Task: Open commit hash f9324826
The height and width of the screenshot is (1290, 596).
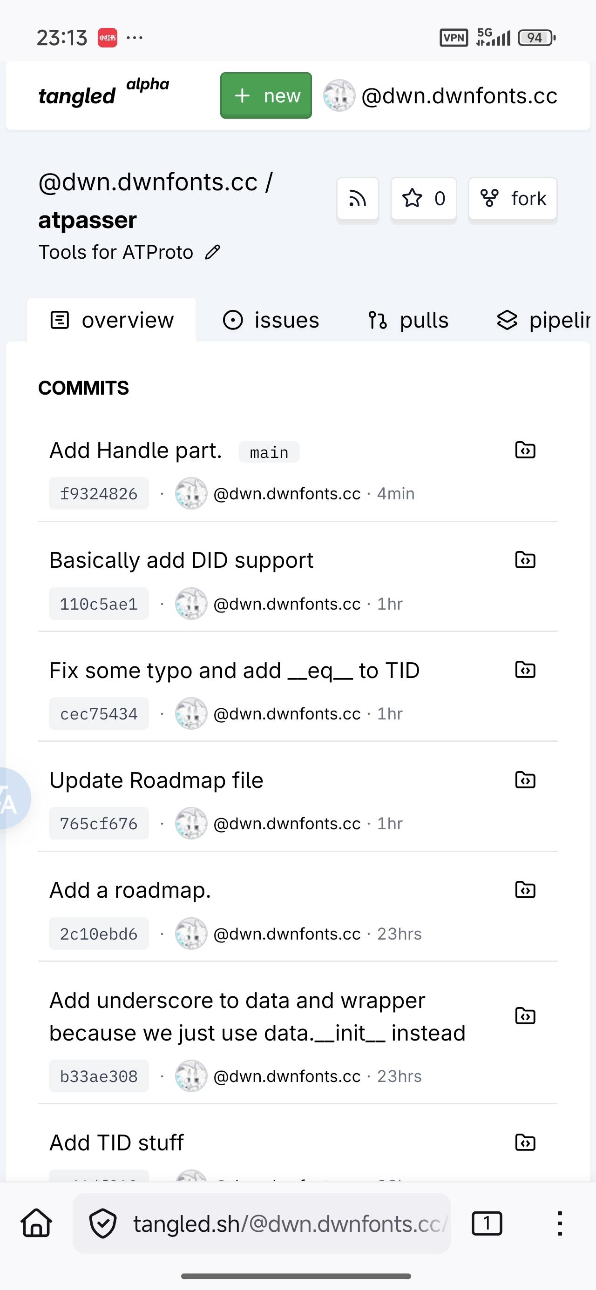Action: (x=99, y=494)
